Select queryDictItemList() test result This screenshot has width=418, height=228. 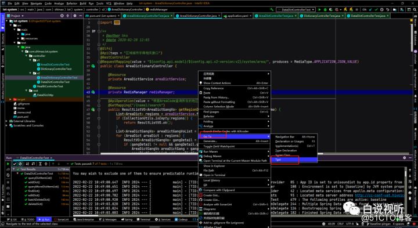pos(40,178)
